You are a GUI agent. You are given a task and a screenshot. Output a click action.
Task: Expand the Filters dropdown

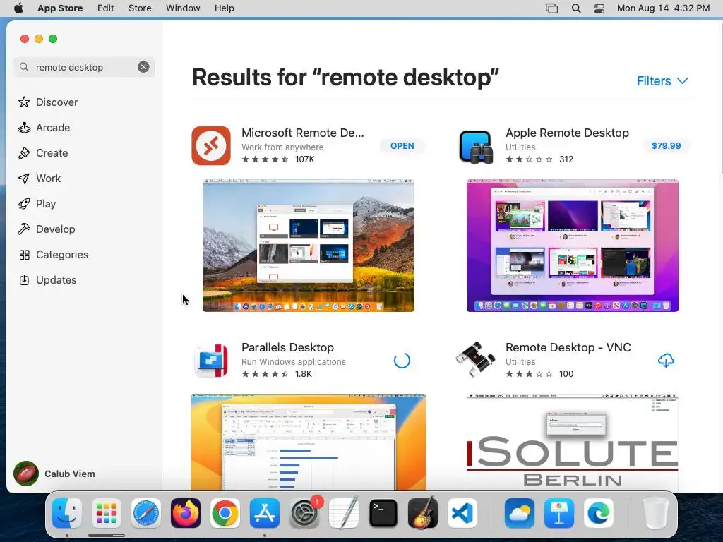tap(662, 81)
